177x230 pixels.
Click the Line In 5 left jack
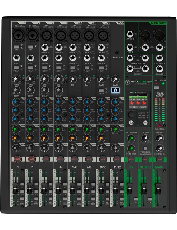[73, 47]
